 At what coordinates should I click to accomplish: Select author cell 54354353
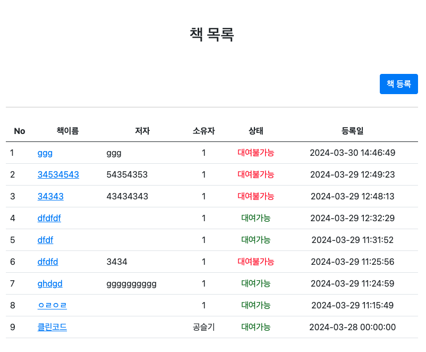[x=127, y=174]
